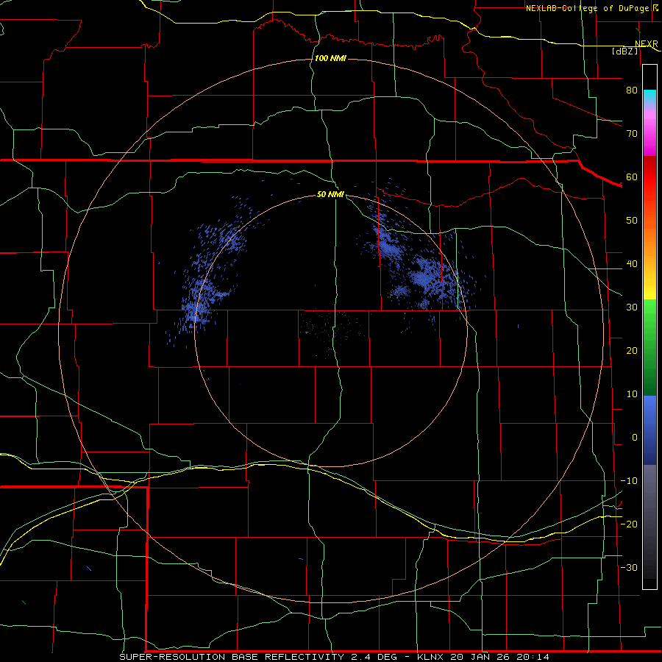Click the 20 dBZ scale value
The height and width of the screenshot is (662, 662).
632,350
